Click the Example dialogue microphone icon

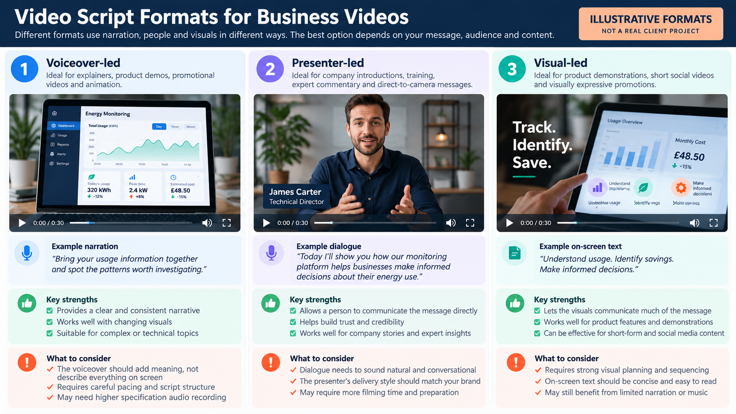pos(271,253)
